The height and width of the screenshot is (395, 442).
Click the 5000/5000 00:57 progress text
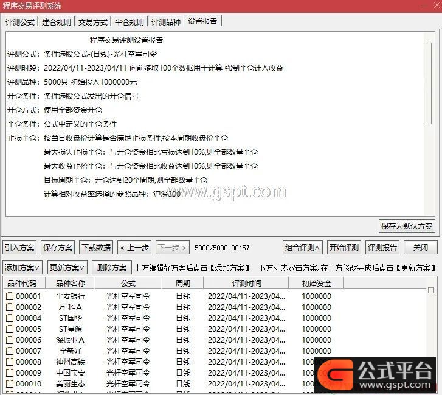tap(222, 248)
